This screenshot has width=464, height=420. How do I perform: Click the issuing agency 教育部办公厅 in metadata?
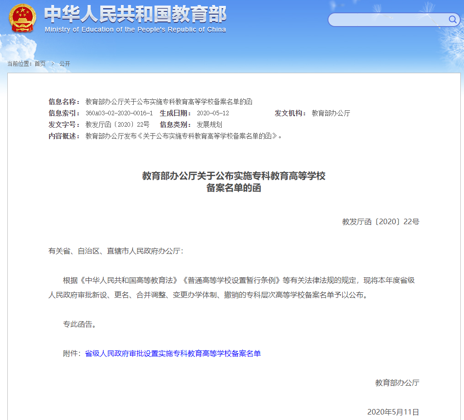331,113
